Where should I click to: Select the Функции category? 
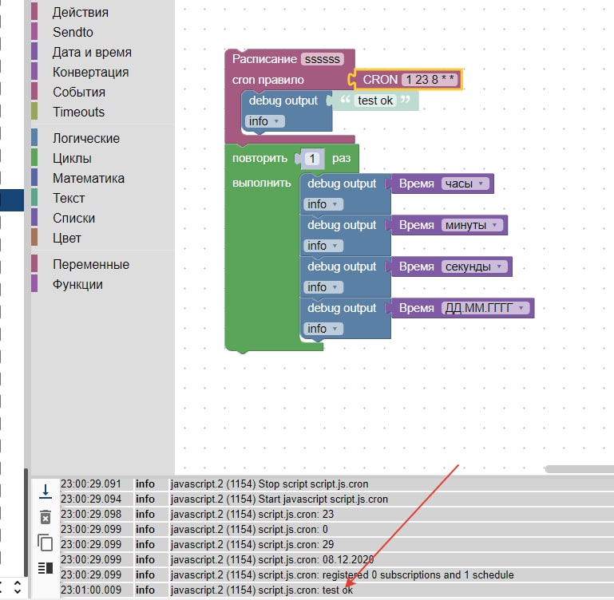coord(77,284)
